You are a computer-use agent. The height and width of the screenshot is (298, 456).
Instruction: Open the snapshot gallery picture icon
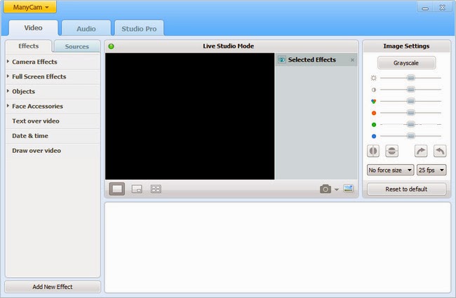[x=349, y=189]
